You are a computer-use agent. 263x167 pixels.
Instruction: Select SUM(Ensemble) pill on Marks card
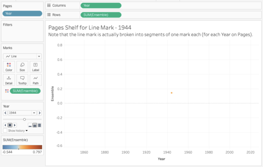click(x=25, y=91)
